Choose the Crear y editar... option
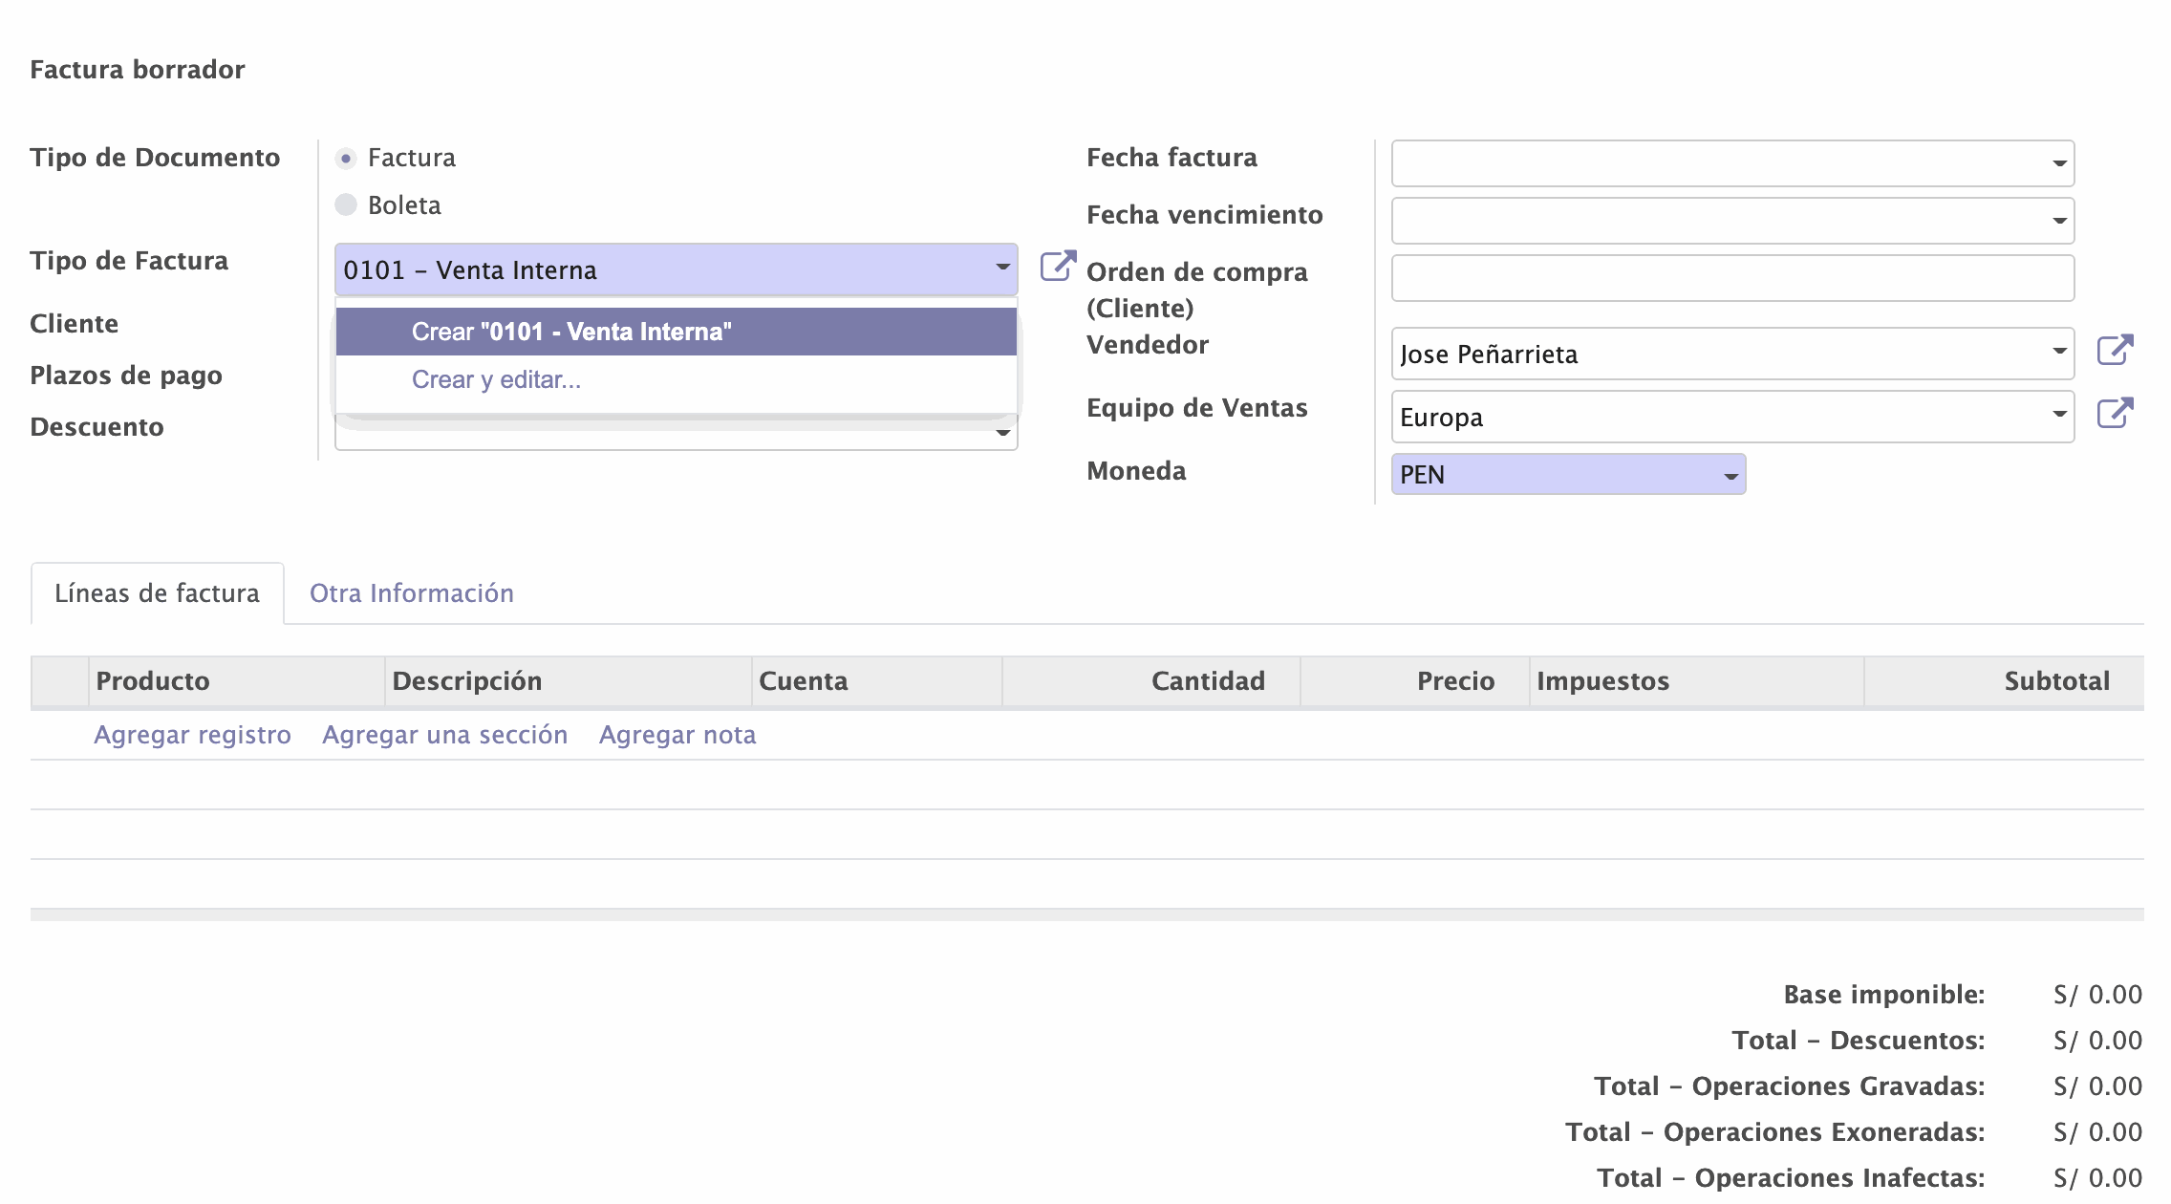 [496, 379]
